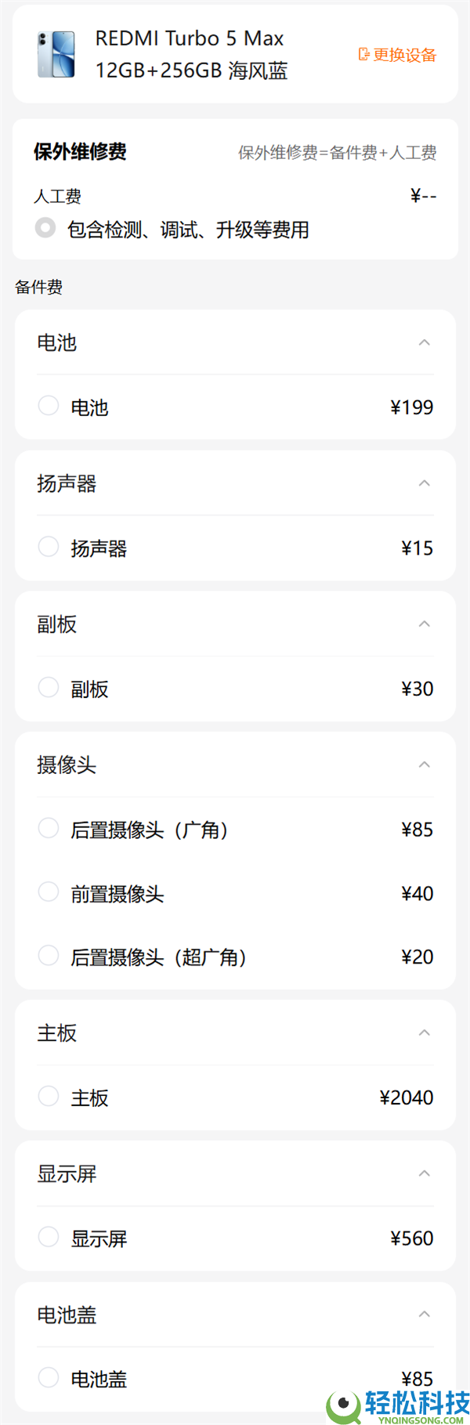The width and height of the screenshot is (470, 1425).
Task: Select the 电池 ¥199 battery option
Action: point(48,405)
